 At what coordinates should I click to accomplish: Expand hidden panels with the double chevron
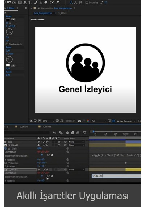click(x=26, y=8)
